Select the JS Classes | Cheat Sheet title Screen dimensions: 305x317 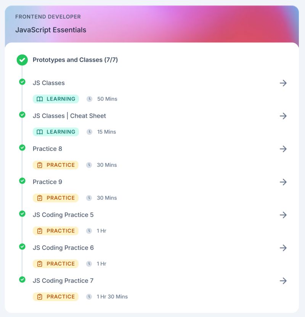[69, 116]
